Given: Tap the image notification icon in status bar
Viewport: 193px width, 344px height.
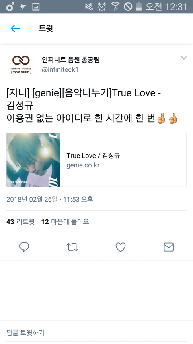Looking at the screenshot, I should (x=36, y=7).
